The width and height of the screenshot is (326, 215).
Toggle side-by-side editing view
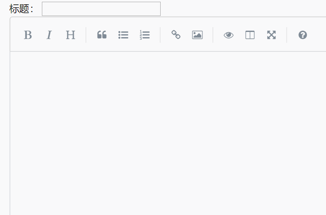click(250, 35)
